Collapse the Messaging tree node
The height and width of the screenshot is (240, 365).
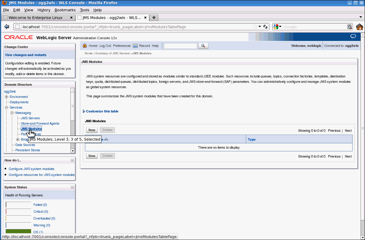[x=12, y=113]
